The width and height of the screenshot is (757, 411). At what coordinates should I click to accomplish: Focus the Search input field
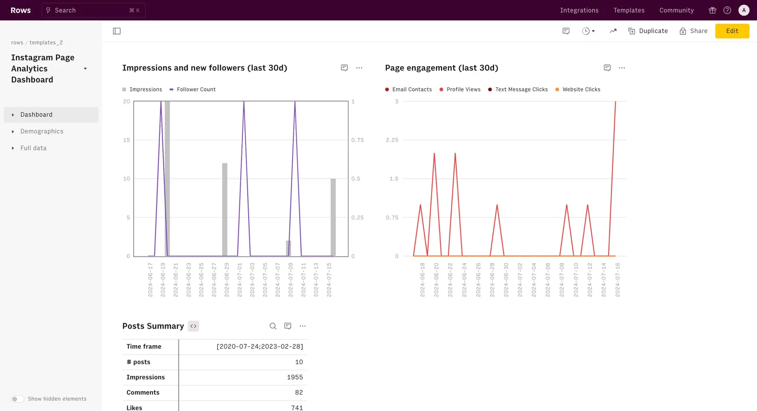click(94, 10)
